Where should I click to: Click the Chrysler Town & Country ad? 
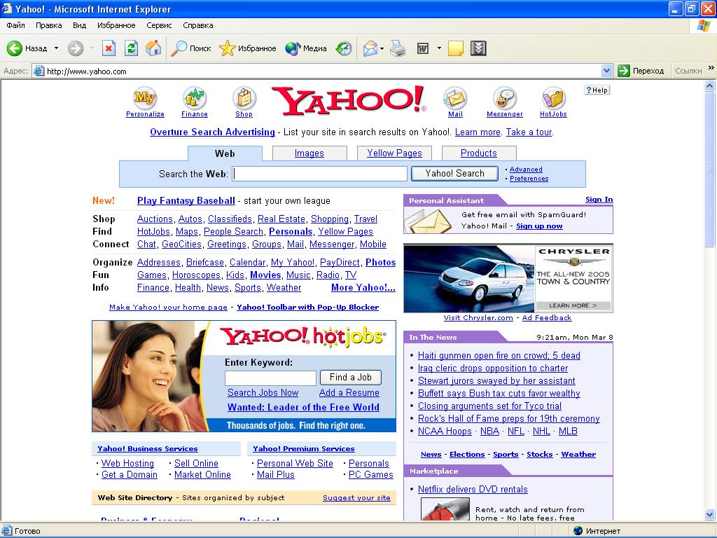click(508, 279)
